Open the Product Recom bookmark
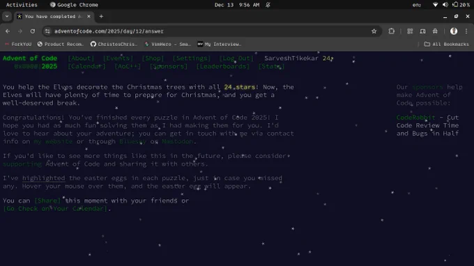 pos(61,44)
